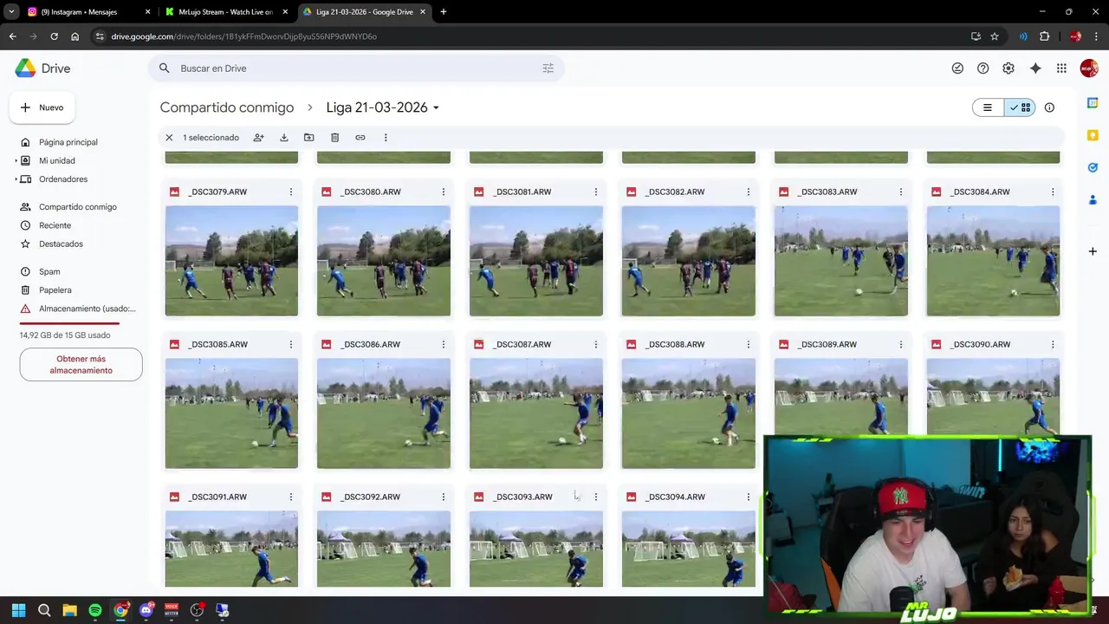Send selected file to trash

(334, 138)
